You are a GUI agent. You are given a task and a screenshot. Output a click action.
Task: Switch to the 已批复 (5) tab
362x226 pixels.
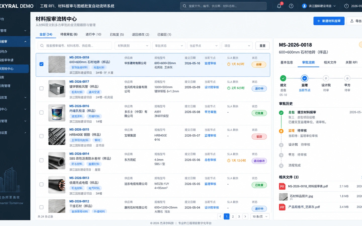pyautogui.click(x=117, y=34)
